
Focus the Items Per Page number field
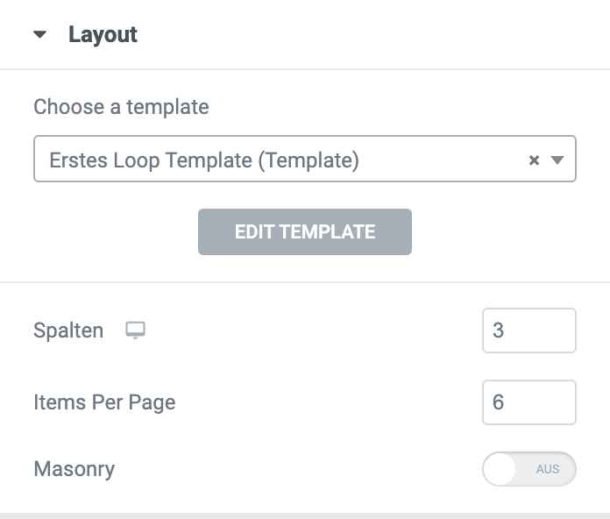pyautogui.click(x=529, y=402)
